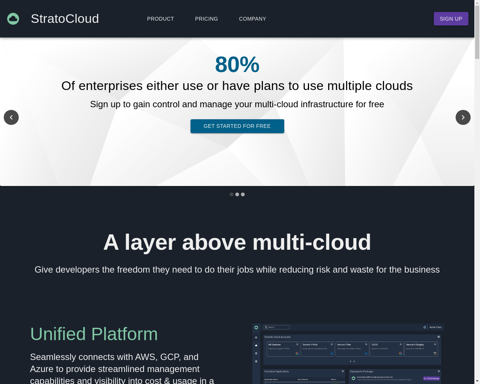
Task: Click the SIGN UP button
Action: click(451, 19)
